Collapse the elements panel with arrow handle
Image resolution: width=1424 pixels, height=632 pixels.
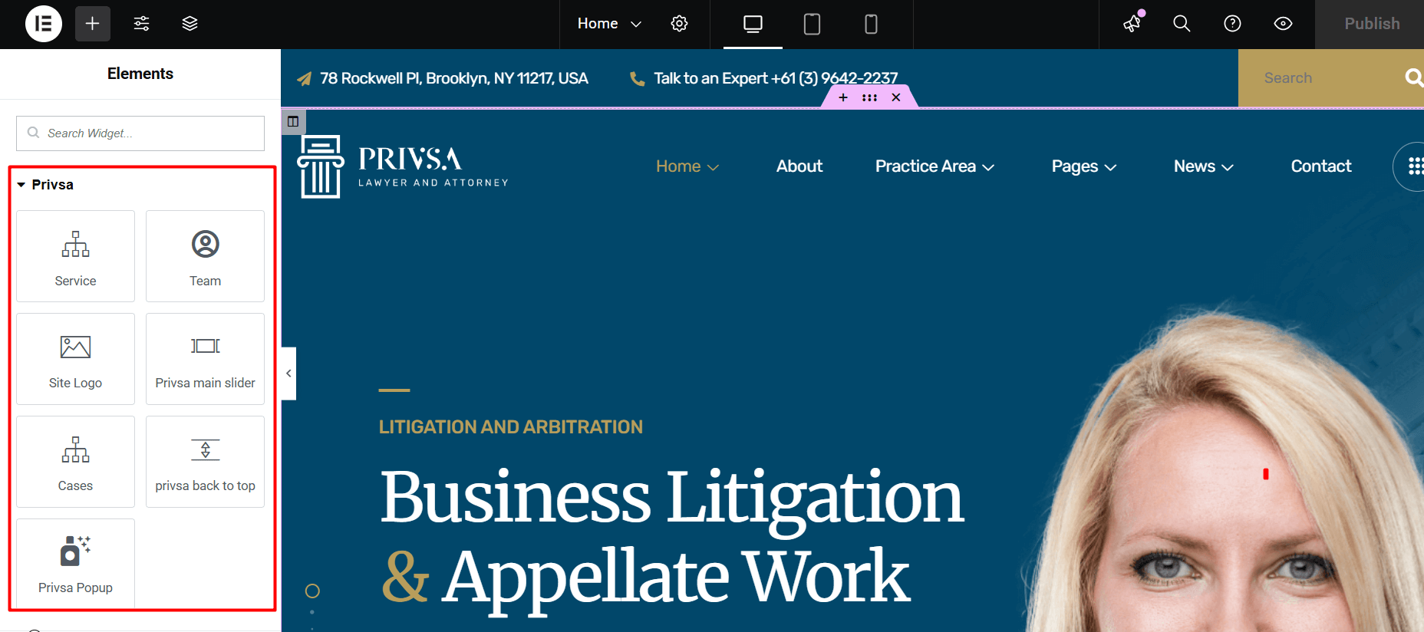288,374
